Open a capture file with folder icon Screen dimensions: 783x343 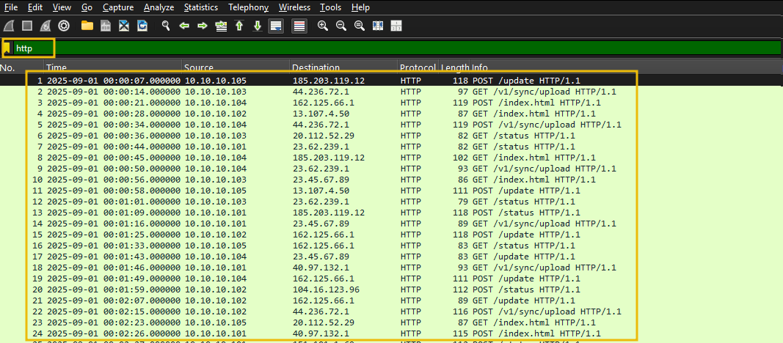(87, 26)
